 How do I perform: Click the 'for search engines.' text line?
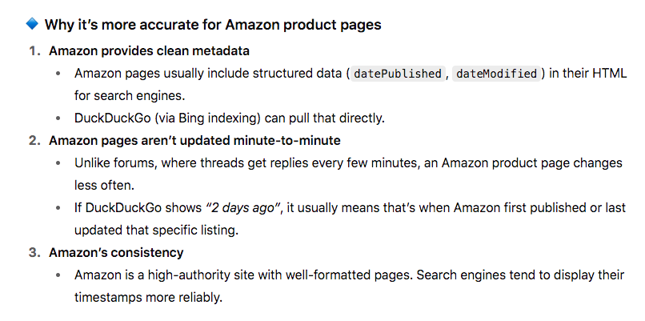pos(130,96)
